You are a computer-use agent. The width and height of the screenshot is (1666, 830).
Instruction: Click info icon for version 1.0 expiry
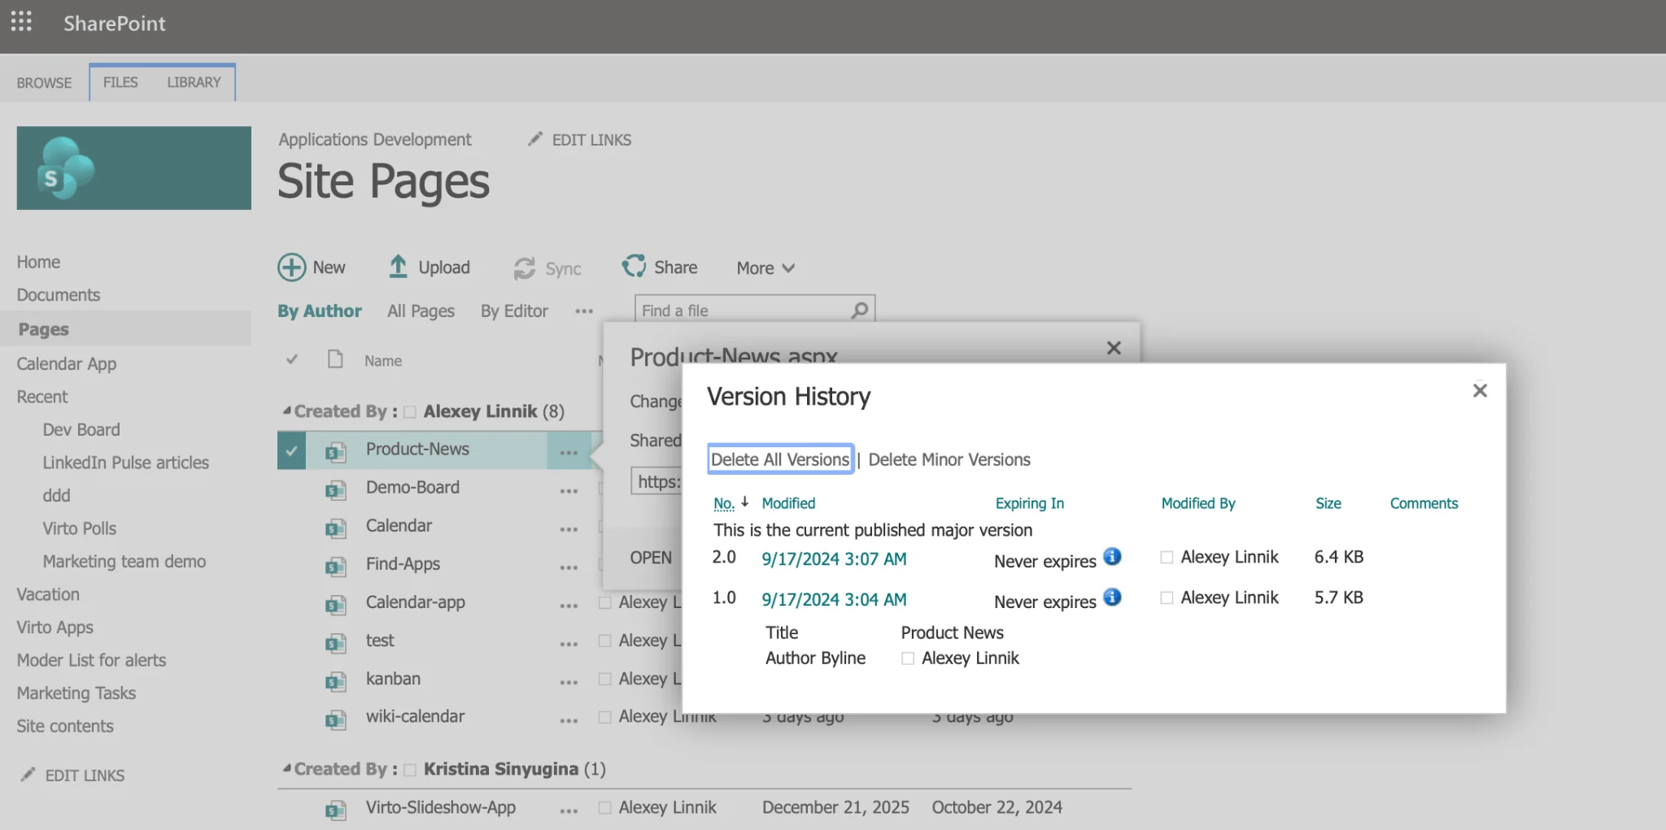(x=1112, y=598)
